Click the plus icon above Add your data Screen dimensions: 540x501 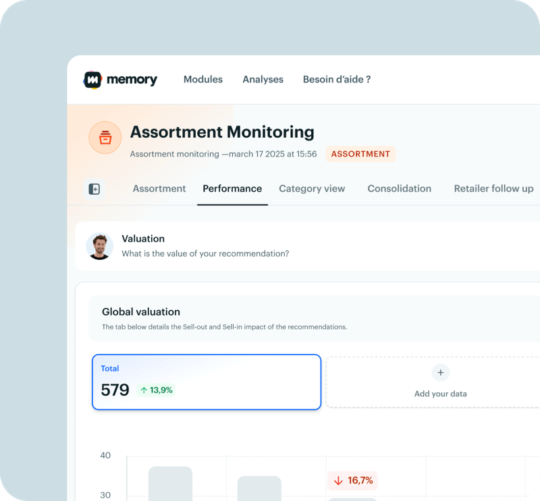pyautogui.click(x=440, y=372)
